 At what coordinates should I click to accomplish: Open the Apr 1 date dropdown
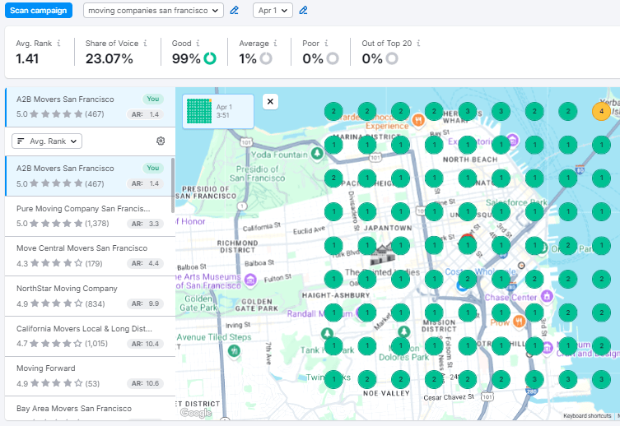pyautogui.click(x=273, y=11)
